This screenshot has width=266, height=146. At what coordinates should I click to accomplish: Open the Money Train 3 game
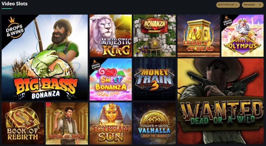point(155,80)
